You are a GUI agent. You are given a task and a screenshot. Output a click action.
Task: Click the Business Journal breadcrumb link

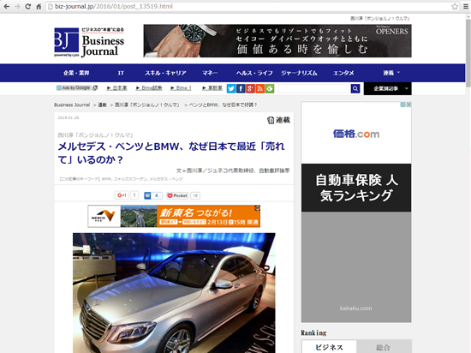tap(72, 105)
